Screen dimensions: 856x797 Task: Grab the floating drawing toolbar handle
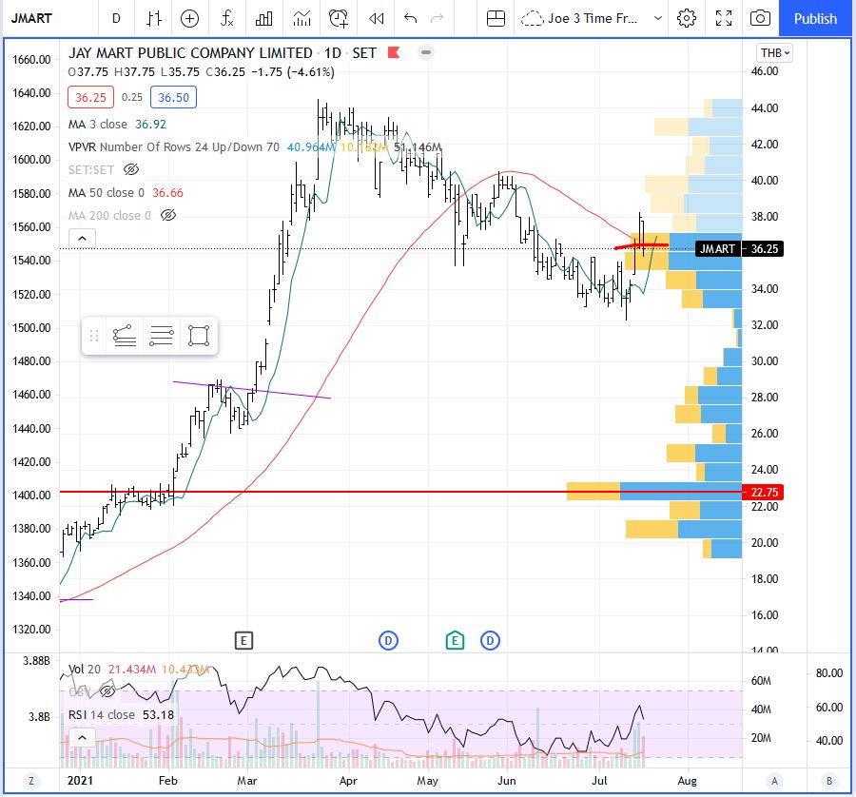click(93, 336)
